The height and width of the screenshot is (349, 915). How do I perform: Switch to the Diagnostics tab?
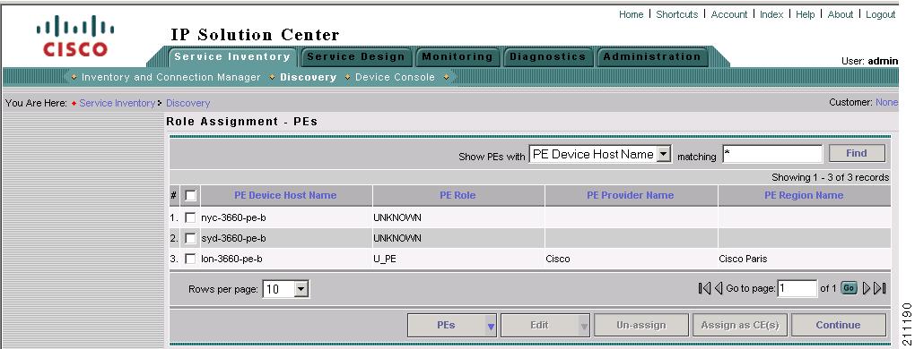[x=547, y=57]
